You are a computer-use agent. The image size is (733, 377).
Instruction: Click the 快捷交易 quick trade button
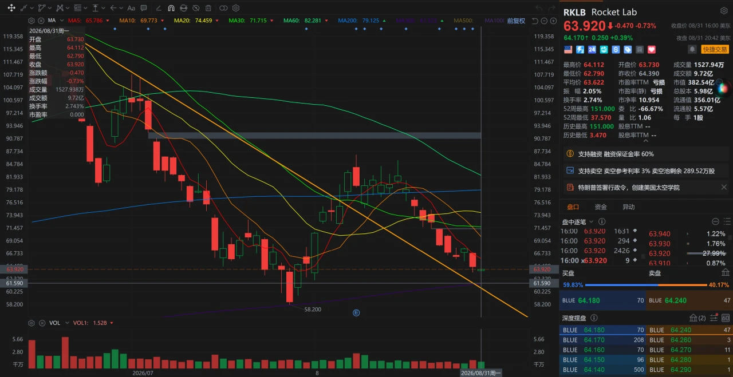[x=715, y=50]
